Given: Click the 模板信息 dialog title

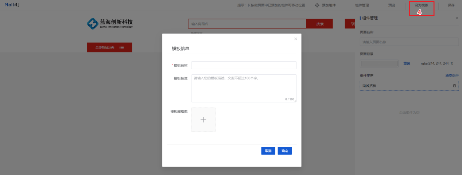Looking at the screenshot, I should point(180,48).
